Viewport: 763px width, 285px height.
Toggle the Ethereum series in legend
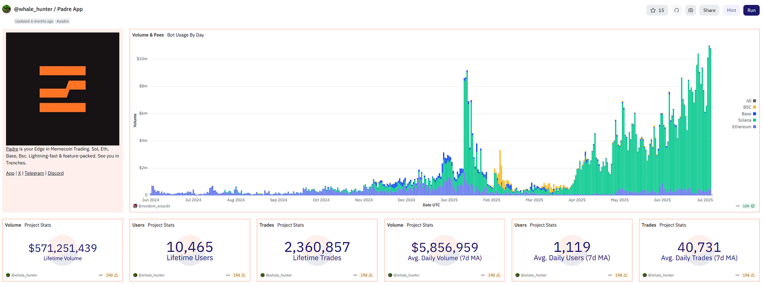744,127
